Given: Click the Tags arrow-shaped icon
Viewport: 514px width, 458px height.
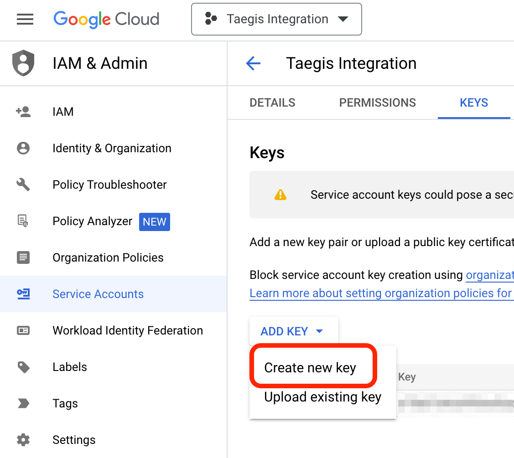Looking at the screenshot, I should pos(23,403).
